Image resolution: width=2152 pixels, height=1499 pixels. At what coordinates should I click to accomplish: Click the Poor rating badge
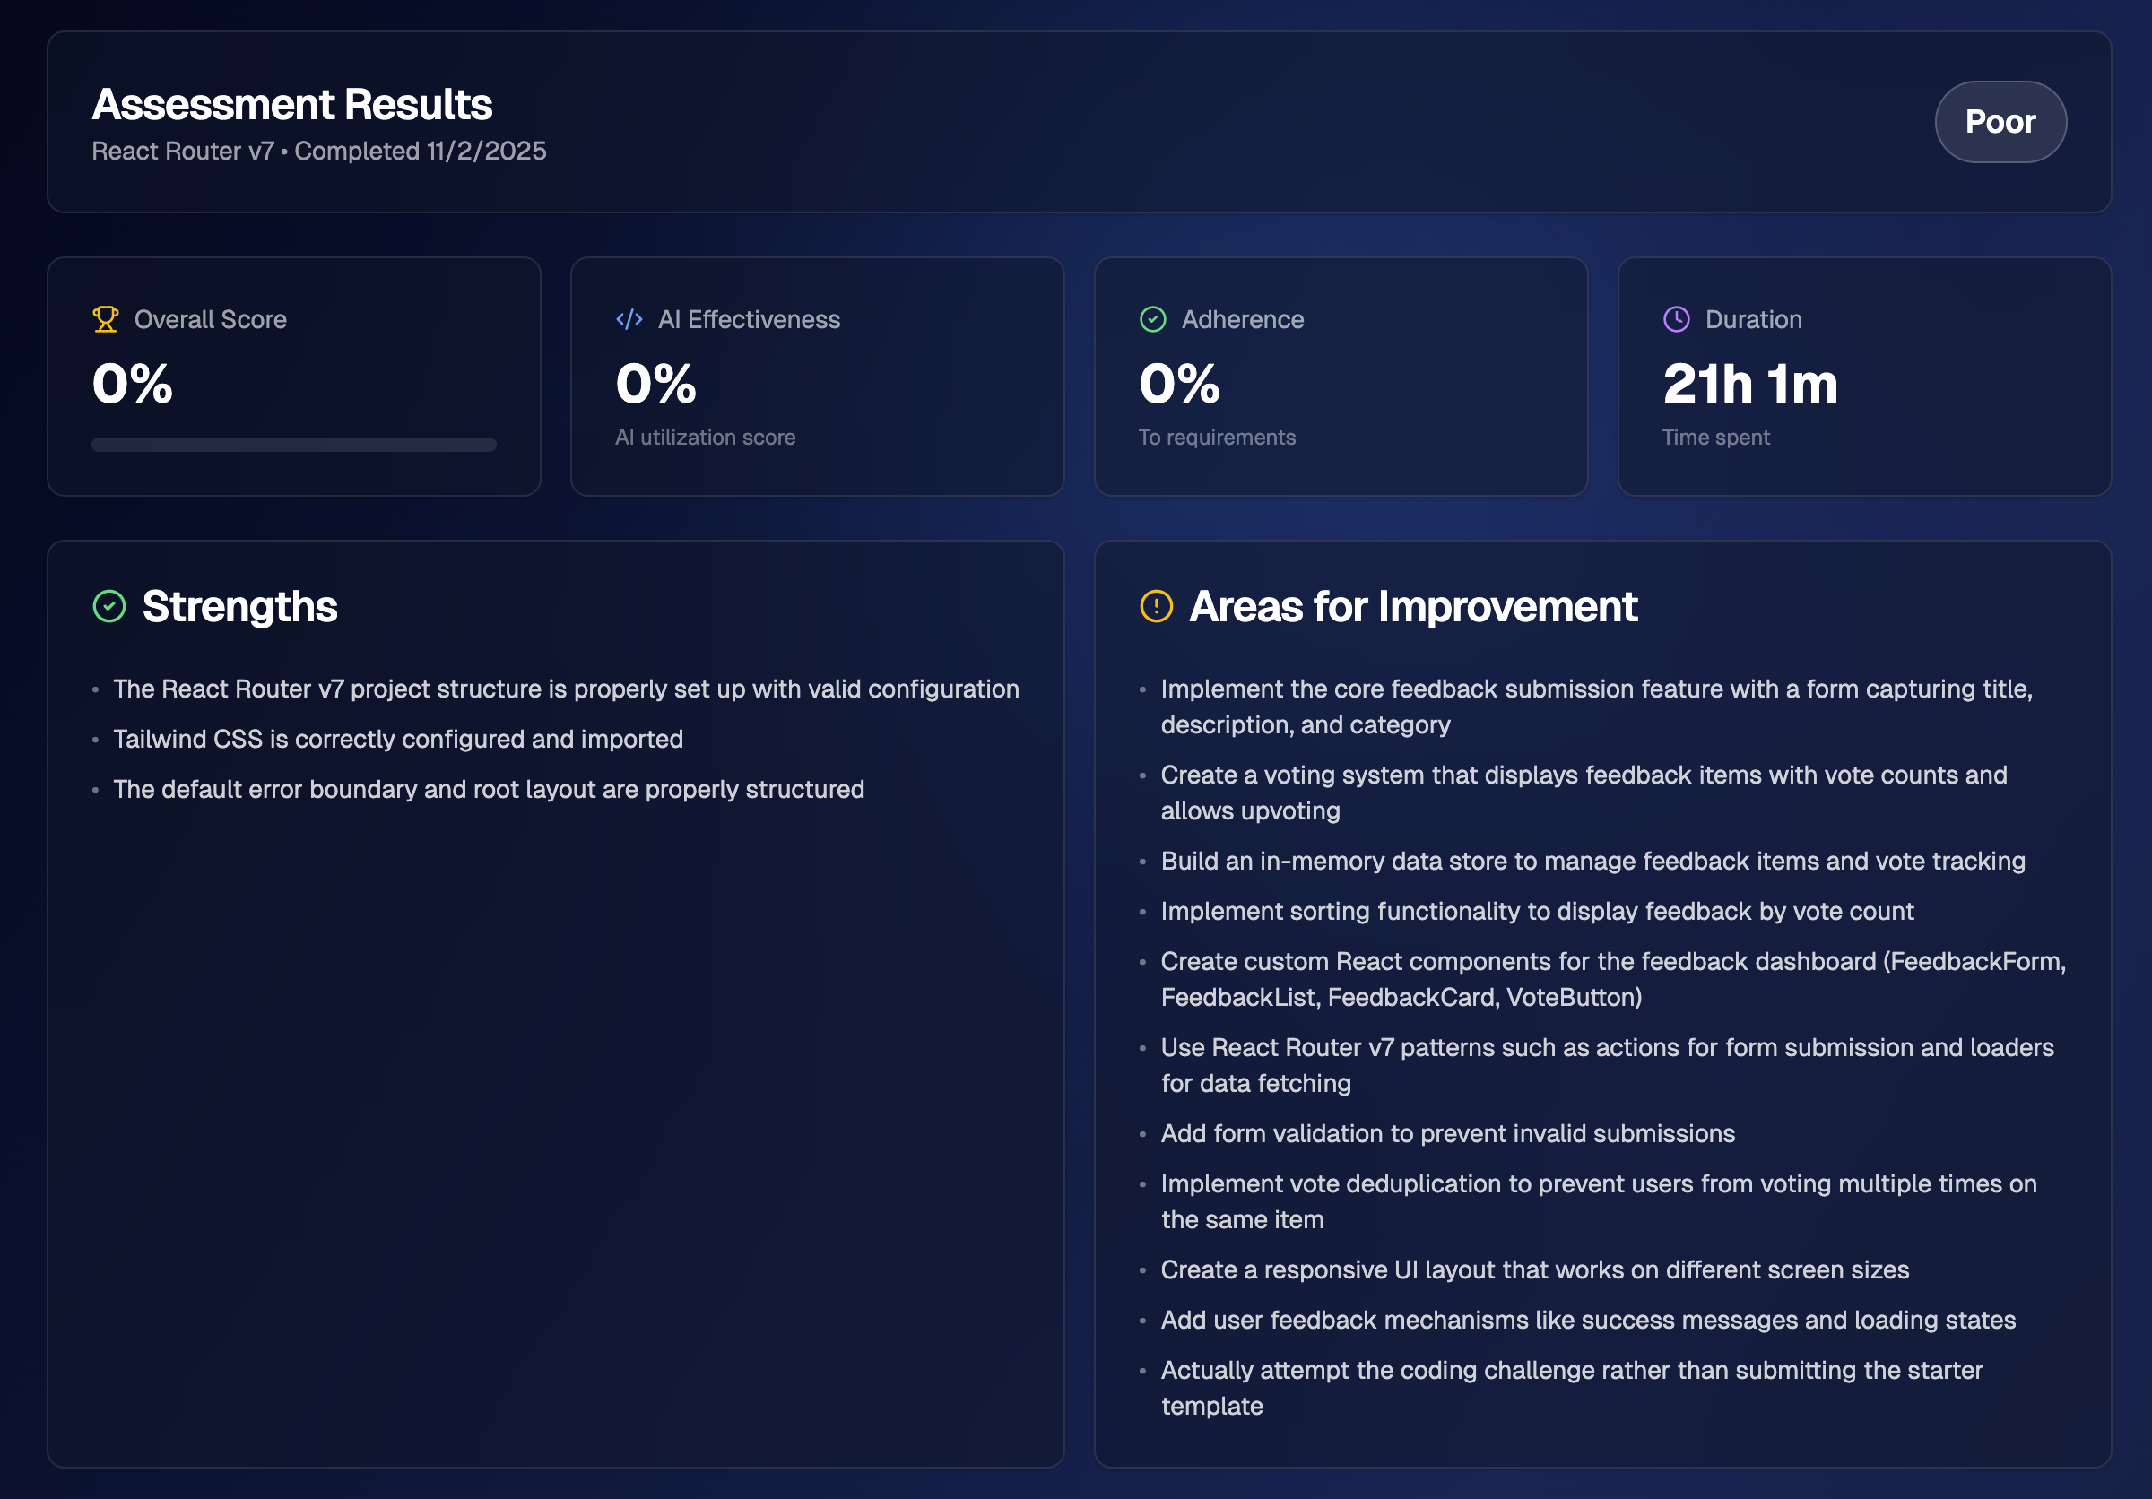point(2001,122)
